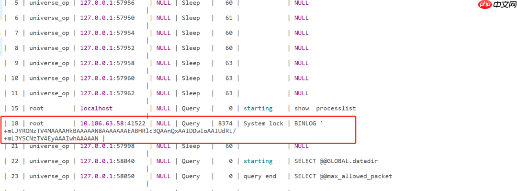Click Query command in row 18
517x191 pixels.
point(191,124)
